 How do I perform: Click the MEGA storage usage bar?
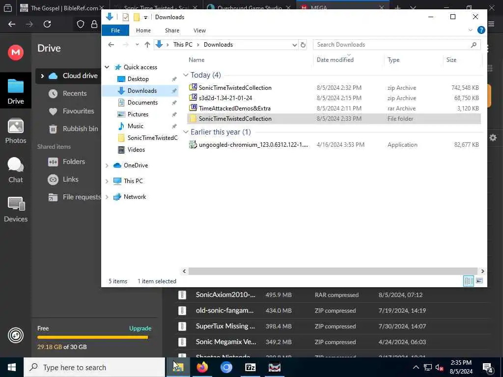pyautogui.click(x=92, y=337)
